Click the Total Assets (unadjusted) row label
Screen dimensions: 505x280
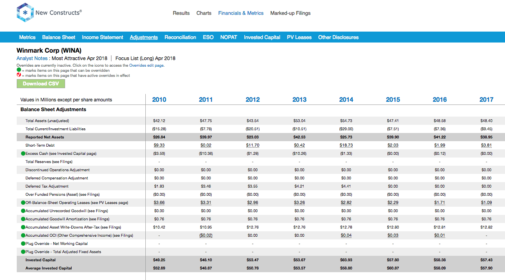point(47,121)
